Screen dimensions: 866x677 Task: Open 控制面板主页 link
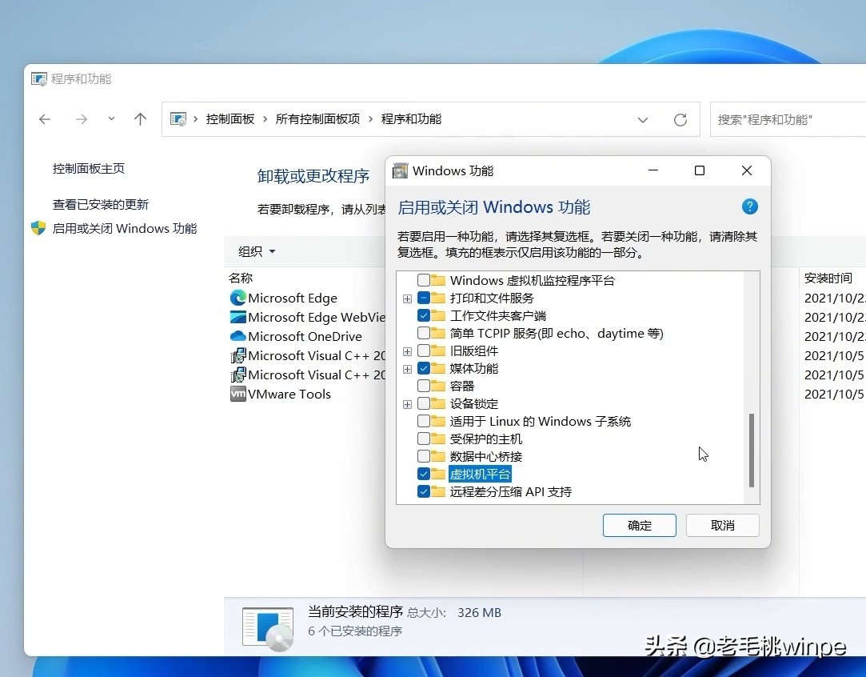tap(89, 169)
